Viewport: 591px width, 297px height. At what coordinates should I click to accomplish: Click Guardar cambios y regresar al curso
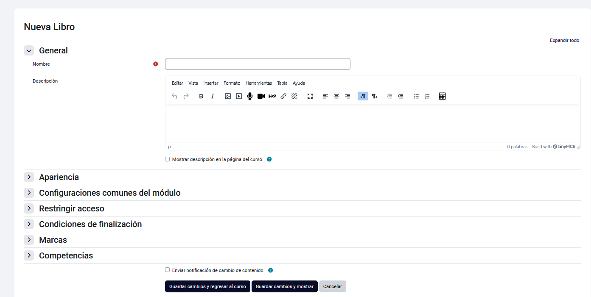pos(207,286)
